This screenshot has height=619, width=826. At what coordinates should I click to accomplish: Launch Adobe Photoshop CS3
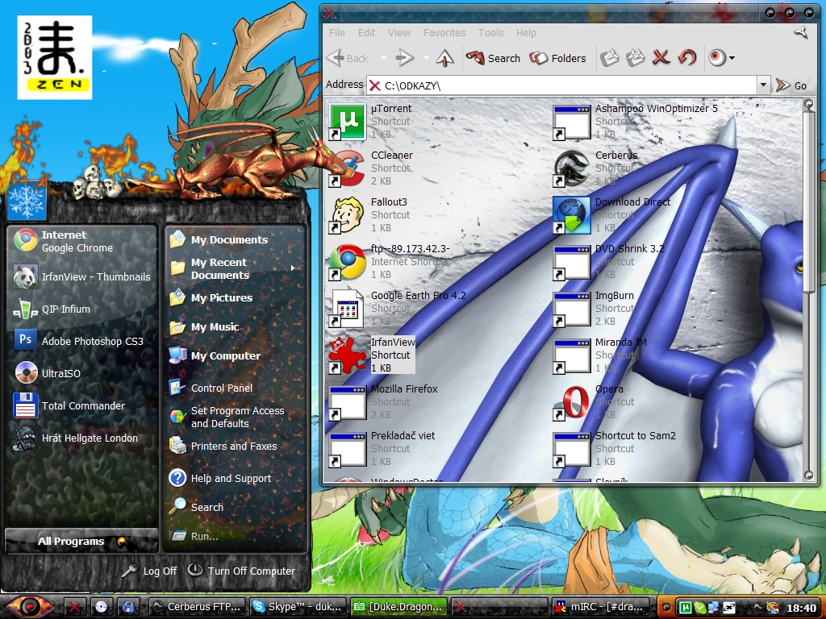[x=81, y=341]
